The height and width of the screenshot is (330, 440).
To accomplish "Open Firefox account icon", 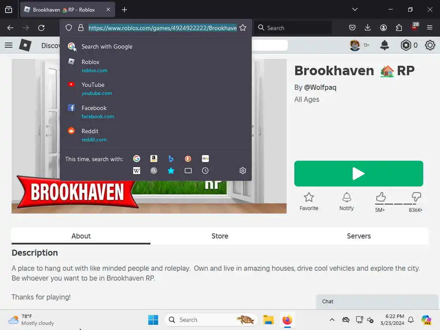I will point(383,27).
